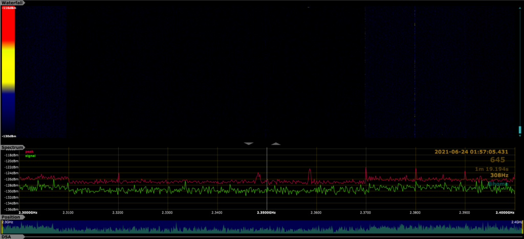Click the 2.3500GHz center frequency label
This screenshot has width=524, height=239.
click(267, 212)
